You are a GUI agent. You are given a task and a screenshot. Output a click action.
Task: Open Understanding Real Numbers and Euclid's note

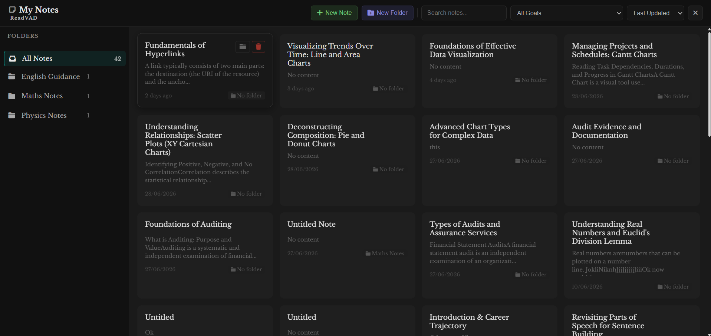tap(632, 255)
